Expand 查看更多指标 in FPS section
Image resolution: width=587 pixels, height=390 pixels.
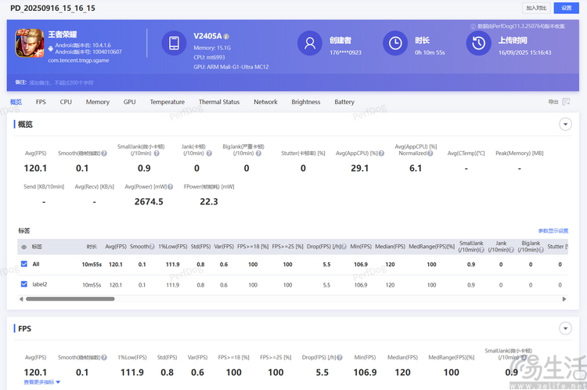41,382
